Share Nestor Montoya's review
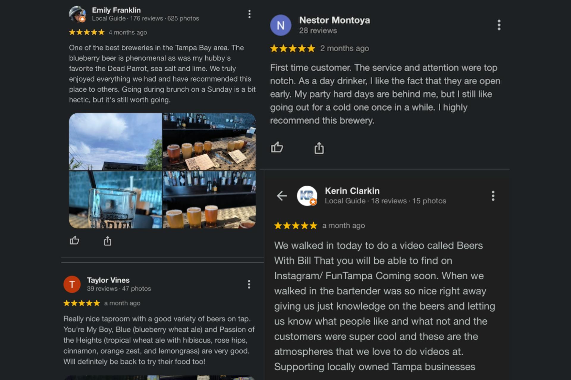The height and width of the screenshot is (380, 571). (x=319, y=148)
